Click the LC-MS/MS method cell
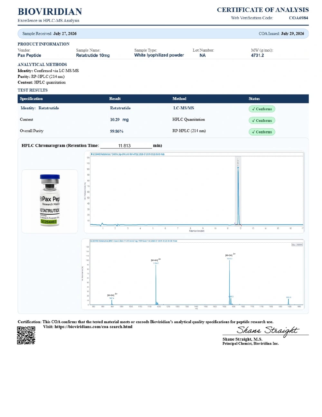 pyautogui.click(x=184, y=108)
